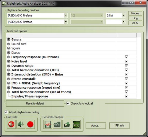The height and width of the screenshot is (137, 148).
Task: Open the About... dialog
Action: [x=95, y=126]
